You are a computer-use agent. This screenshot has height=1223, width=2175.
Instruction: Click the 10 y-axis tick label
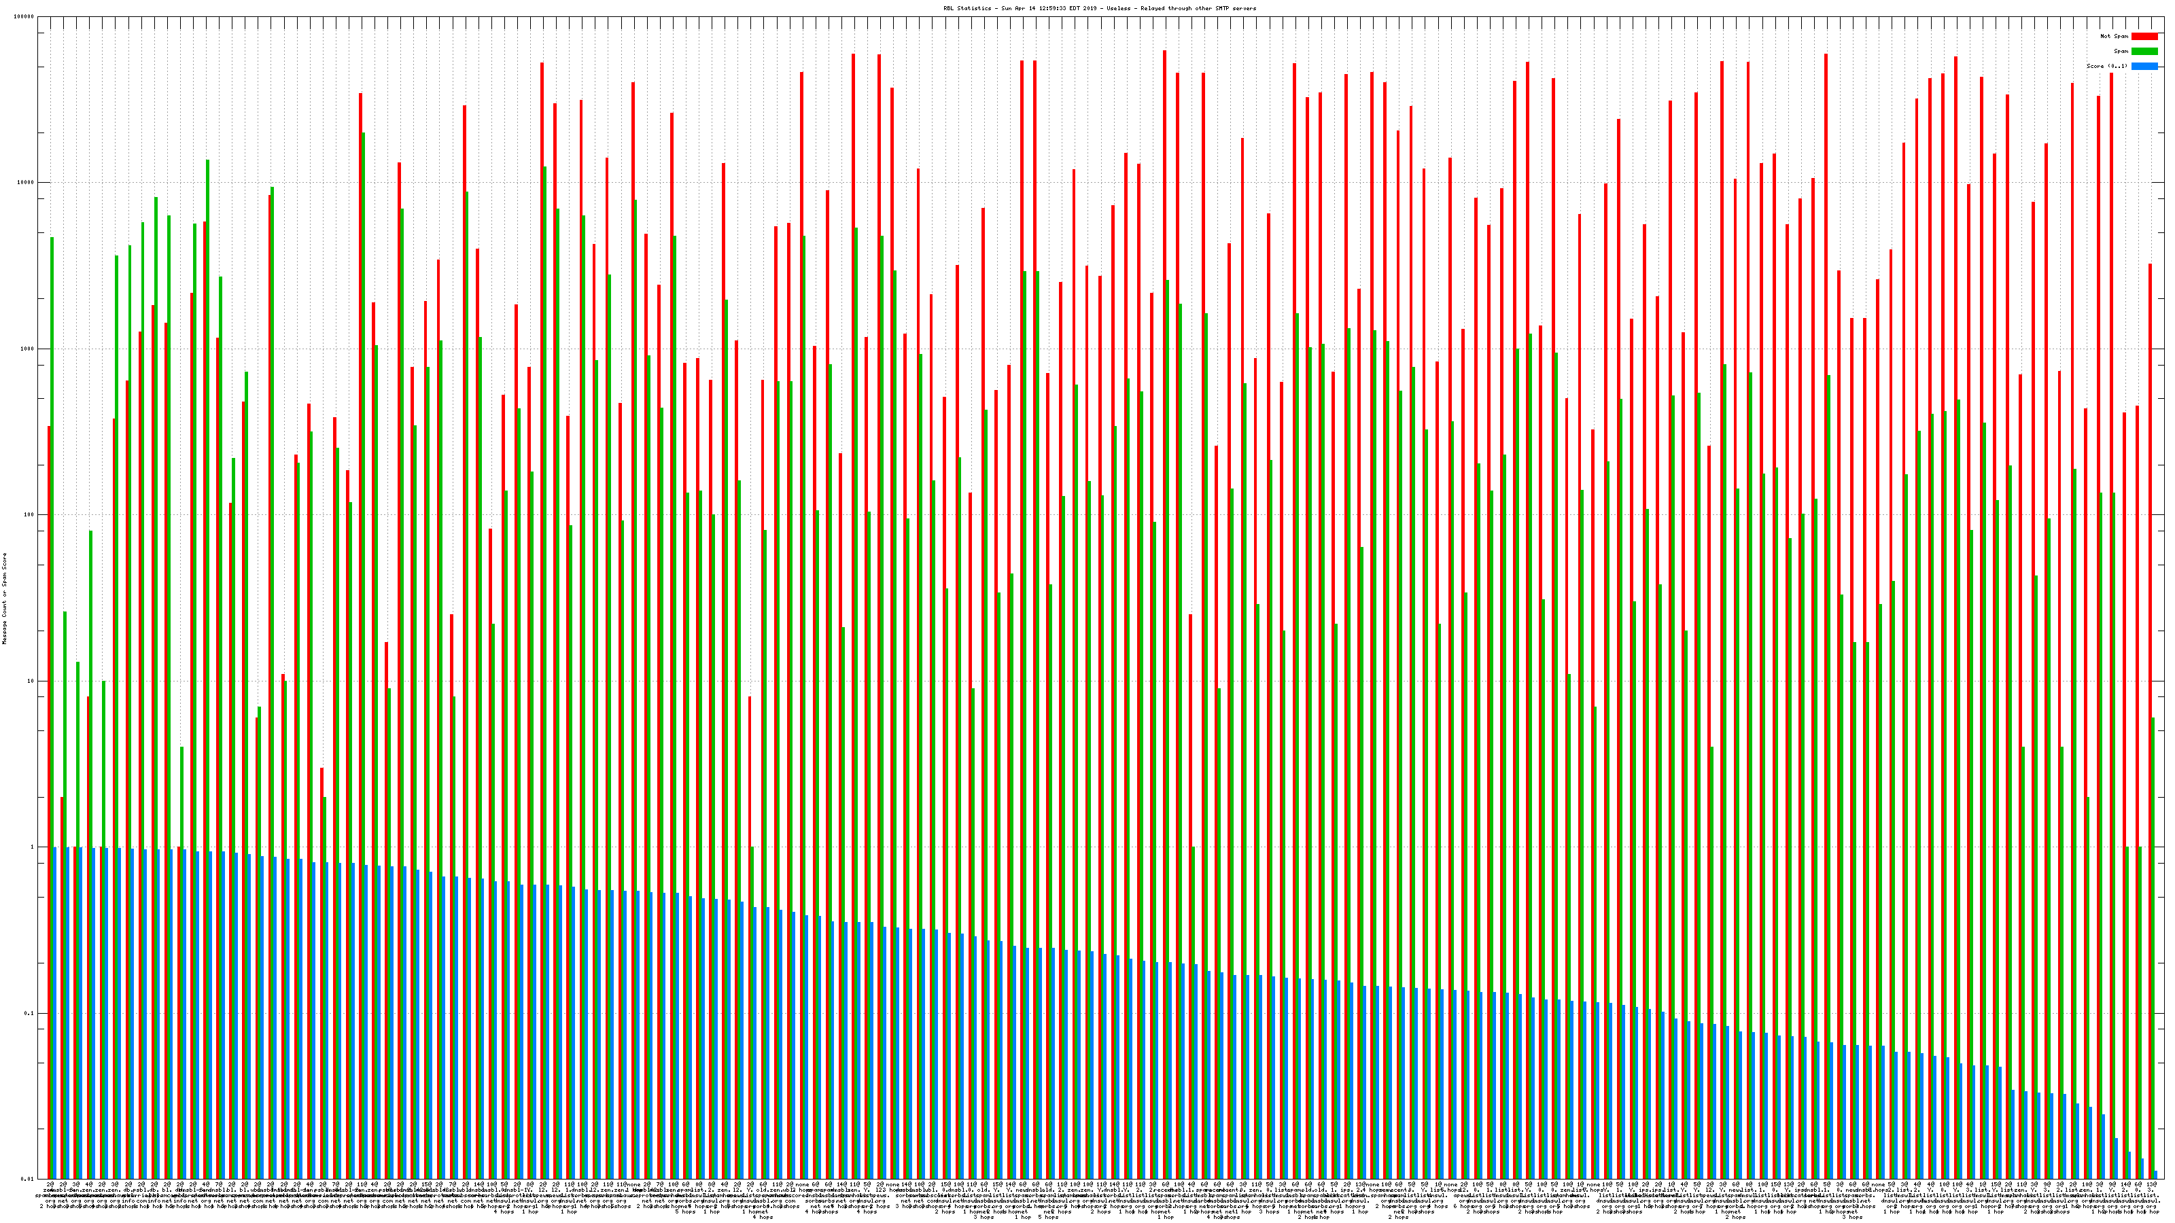[x=31, y=681]
